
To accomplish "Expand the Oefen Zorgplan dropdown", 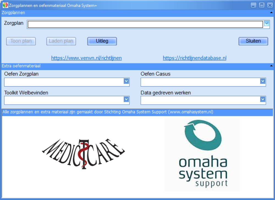I will 126,81.
